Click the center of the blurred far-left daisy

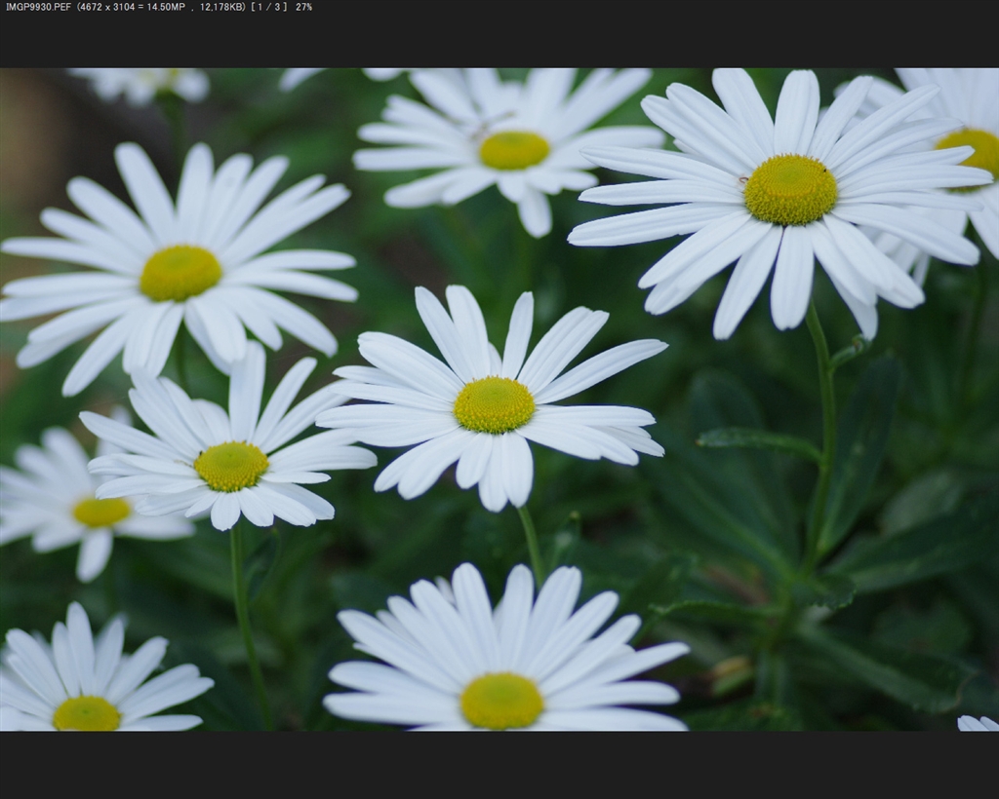[100, 511]
